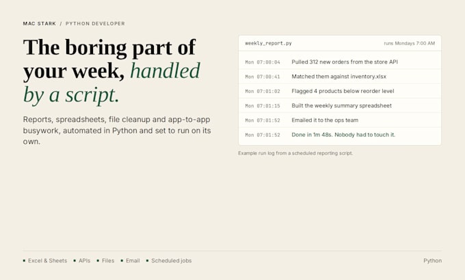Image resolution: width=465 pixels, height=280 pixels.
Task: Select the Files tag
Action: point(108,261)
